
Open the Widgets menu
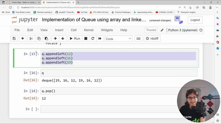(107, 30)
